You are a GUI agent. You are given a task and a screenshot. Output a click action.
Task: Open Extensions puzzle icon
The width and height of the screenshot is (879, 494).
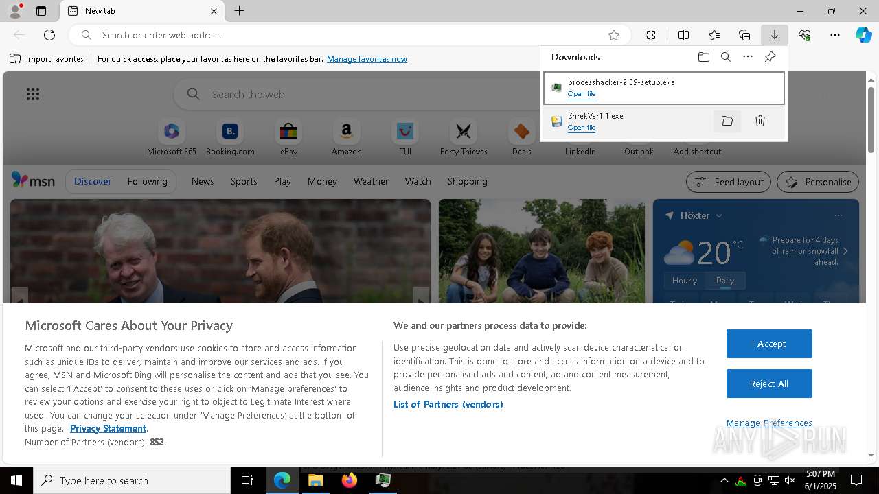[x=650, y=35]
